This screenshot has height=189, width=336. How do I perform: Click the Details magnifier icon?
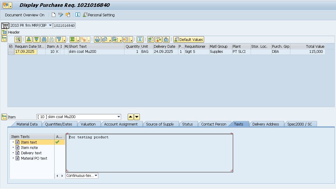point(18,39)
